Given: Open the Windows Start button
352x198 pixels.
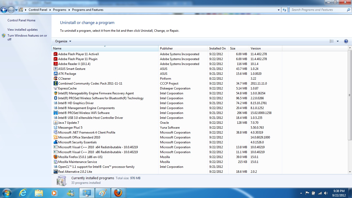Looking at the screenshot, I should coord(7,193).
